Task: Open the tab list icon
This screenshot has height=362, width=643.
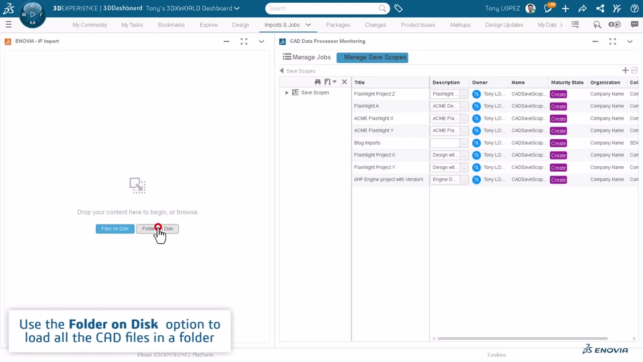Action: (575, 25)
